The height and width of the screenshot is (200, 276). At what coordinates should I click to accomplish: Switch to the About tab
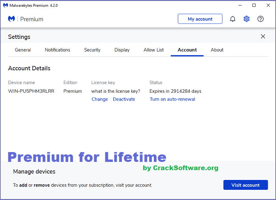pyautogui.click(x=217, y=50)
